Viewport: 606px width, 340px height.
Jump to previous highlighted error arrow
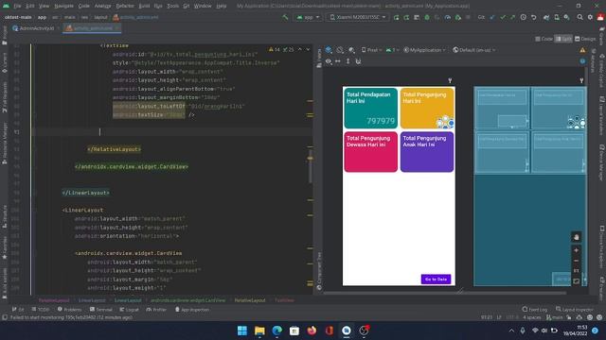pyautogui.click(x=300, y=50)
